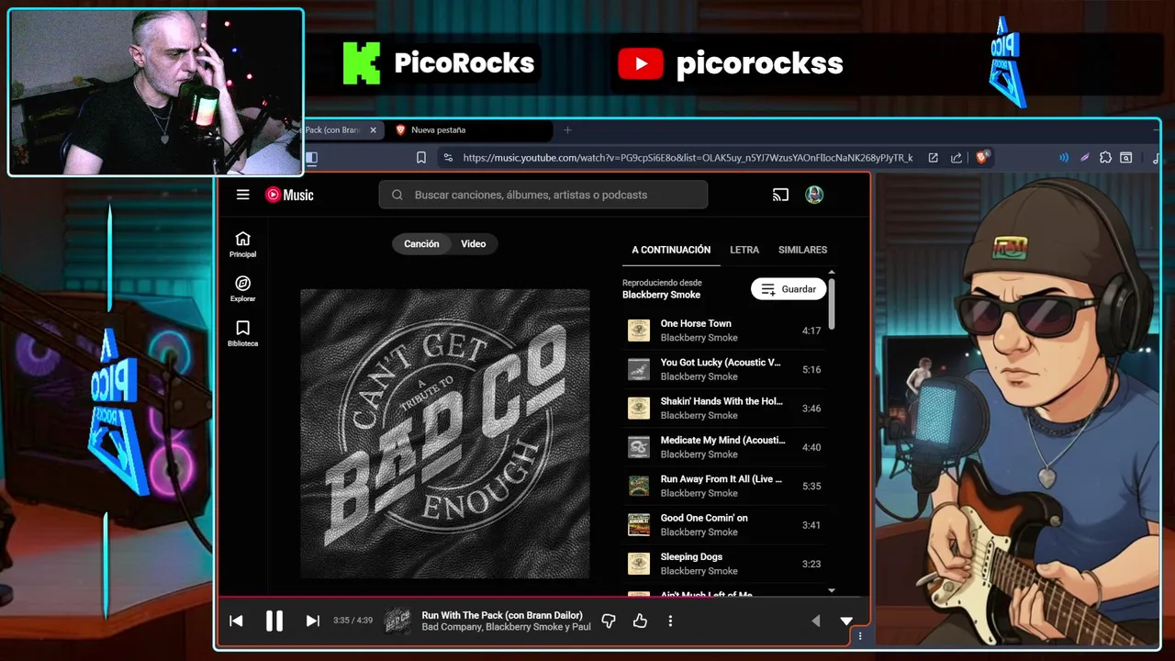Toggle the browser sidebar panel icon
Image resolution: width=1175 pixels, height=661 pixels.
(x=311, y=158)
